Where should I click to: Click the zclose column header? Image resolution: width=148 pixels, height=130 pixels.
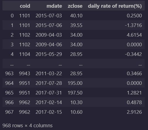pyautogui.click(x=75, y=6)
